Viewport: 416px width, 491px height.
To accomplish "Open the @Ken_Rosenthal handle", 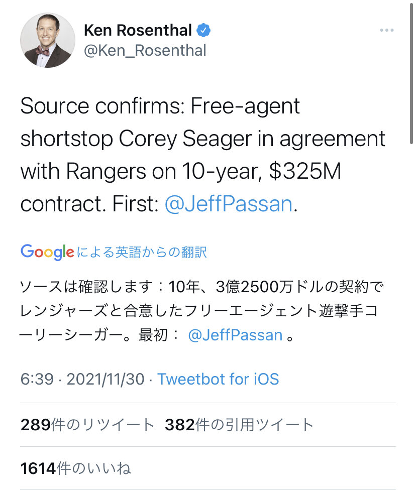I will coord(145,51).
